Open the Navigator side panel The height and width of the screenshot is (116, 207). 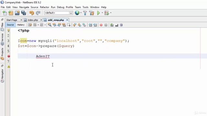coord(2,76)
